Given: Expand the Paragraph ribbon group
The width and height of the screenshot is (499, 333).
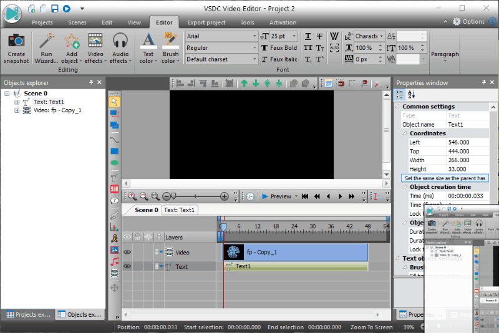Looking at the screenshot, I should (x=445, y=56).
